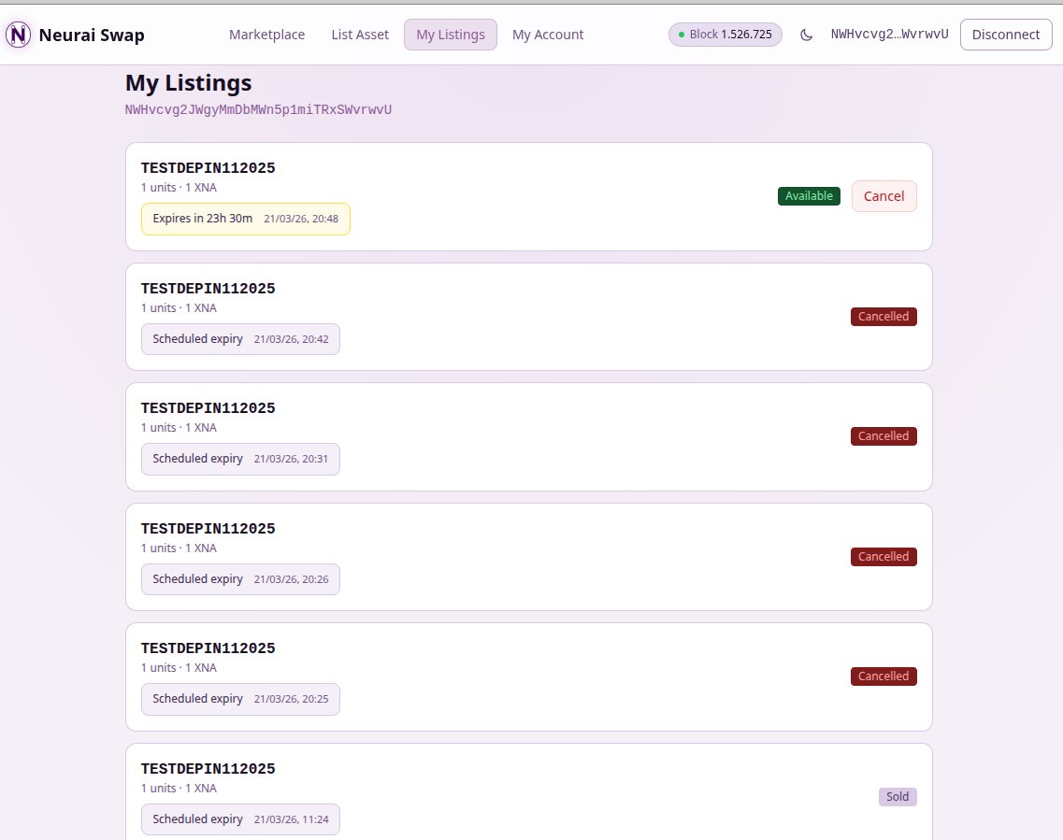Select the full wallet address under My Listings
This screenshot has width=1063, height=840.
[258, 109]
